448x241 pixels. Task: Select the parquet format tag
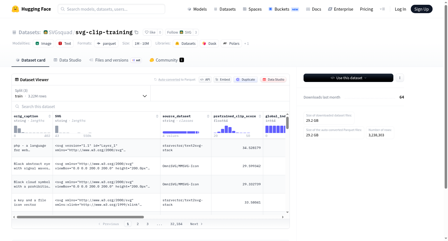coord(106,43)
